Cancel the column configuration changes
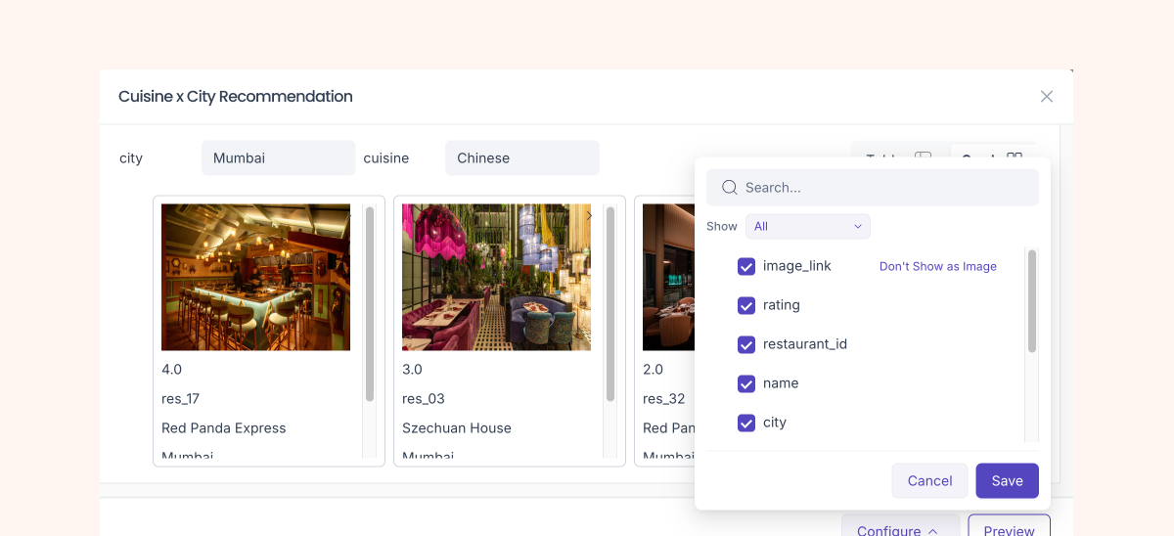 (929, 480)
